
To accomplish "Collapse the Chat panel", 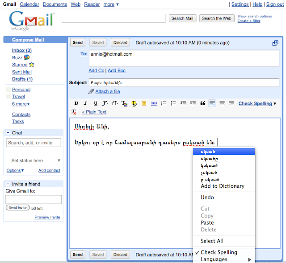I will click(x=8, y=132).
